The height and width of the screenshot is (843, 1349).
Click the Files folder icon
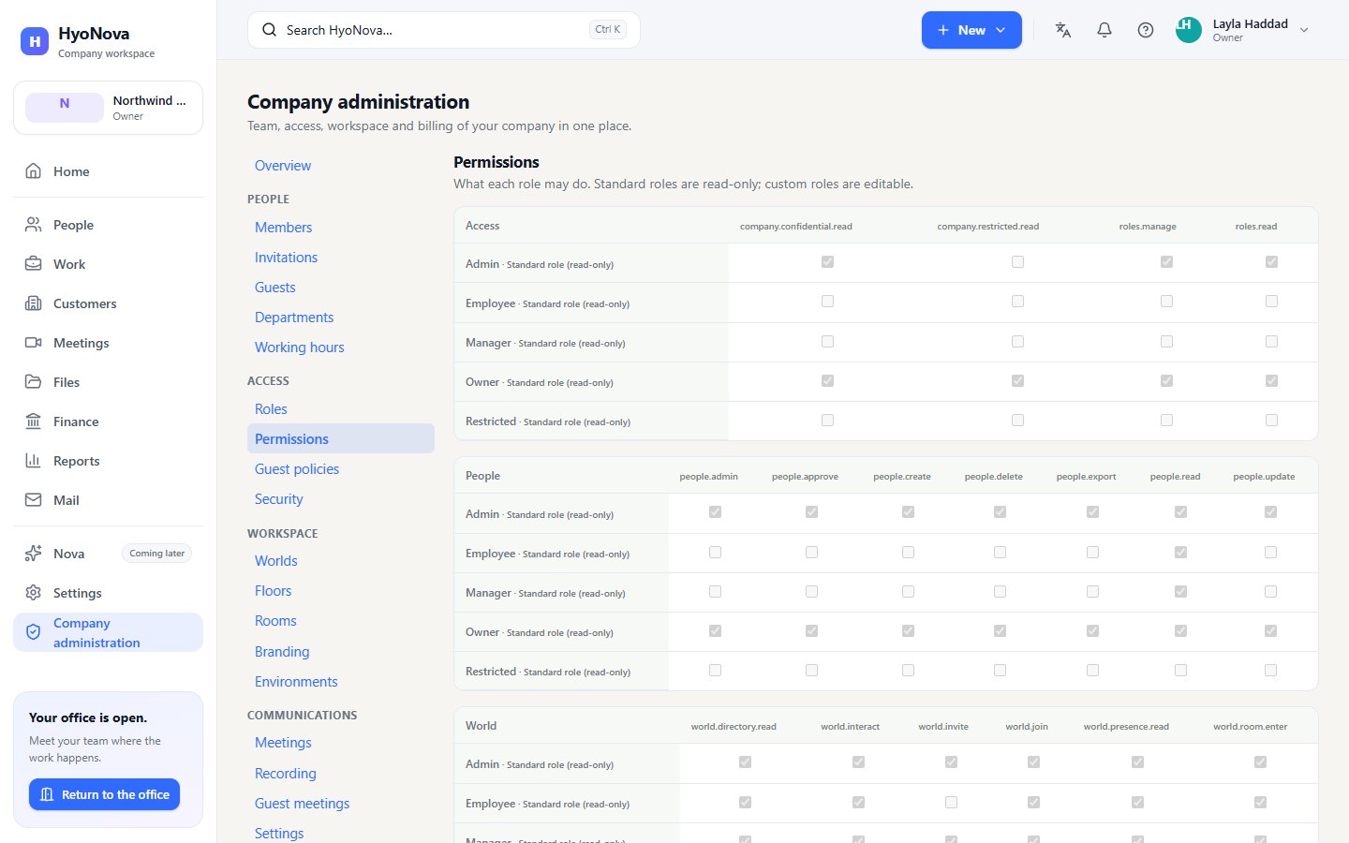pos(34,382)
